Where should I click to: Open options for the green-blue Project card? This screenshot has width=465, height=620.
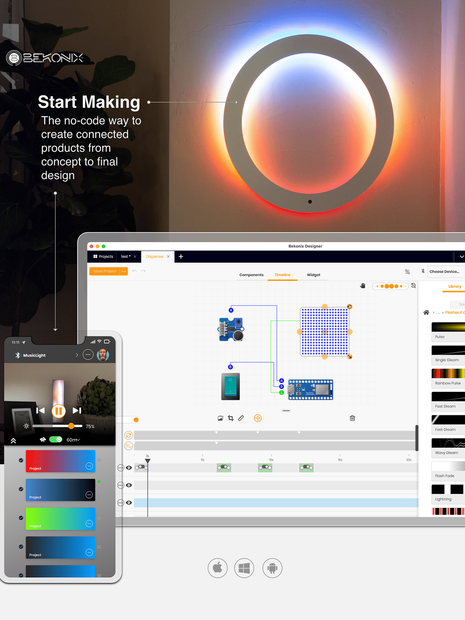tap(89, 523)
